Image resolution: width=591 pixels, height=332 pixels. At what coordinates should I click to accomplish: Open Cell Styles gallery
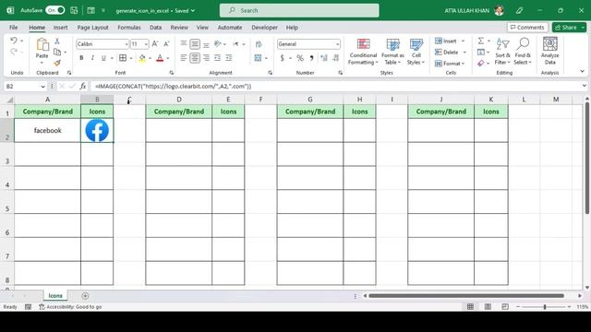[x=416, y=52]
